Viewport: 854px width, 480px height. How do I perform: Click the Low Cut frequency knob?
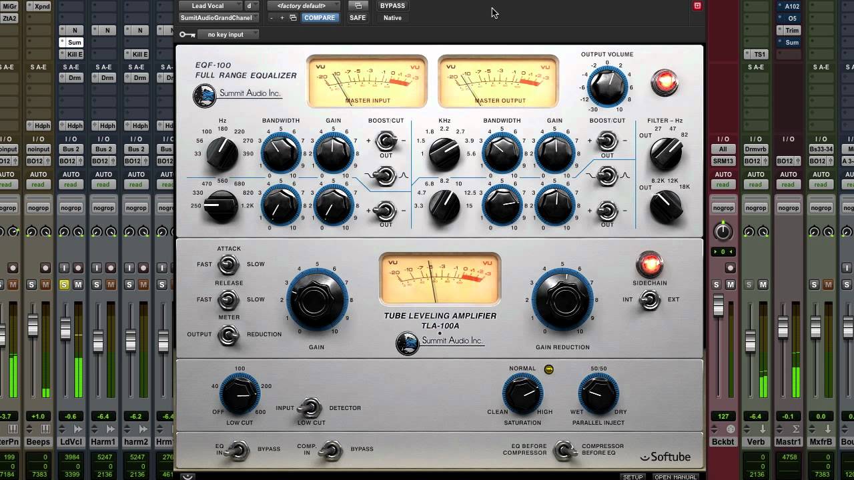point(240,395)
